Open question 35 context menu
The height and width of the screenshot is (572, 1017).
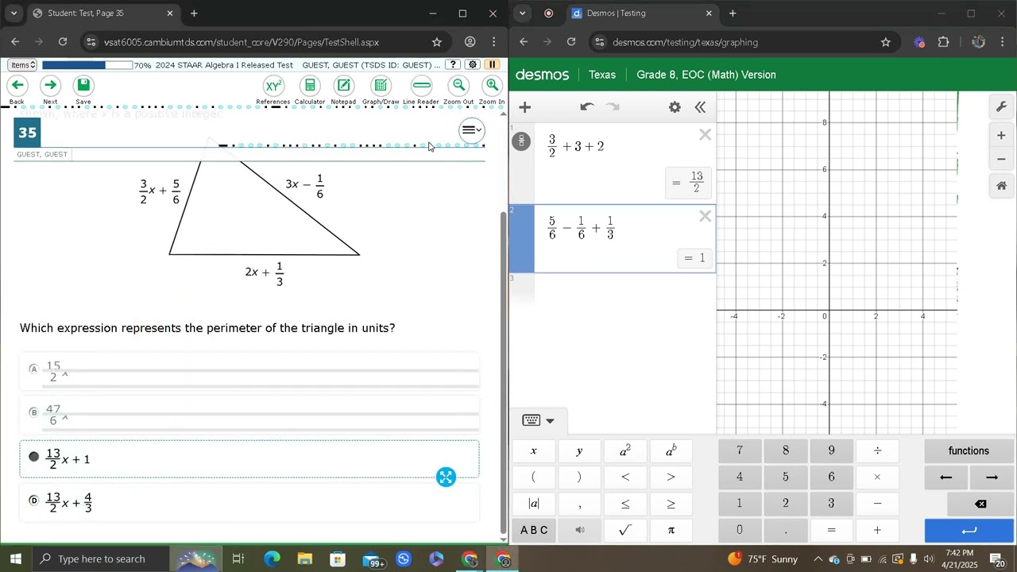[471, 130]
